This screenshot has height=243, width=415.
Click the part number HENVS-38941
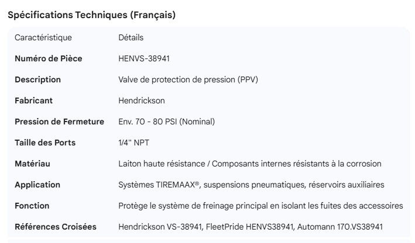(x=144, y=58)
